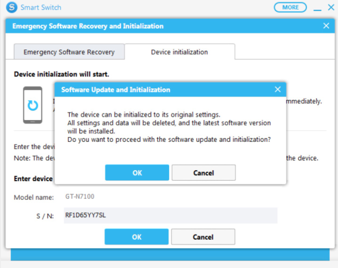This screenshot has width=338, height=268.
Task: Close the Emergency Software Recovery and Initialization dialog
Action: pos(326,26)
